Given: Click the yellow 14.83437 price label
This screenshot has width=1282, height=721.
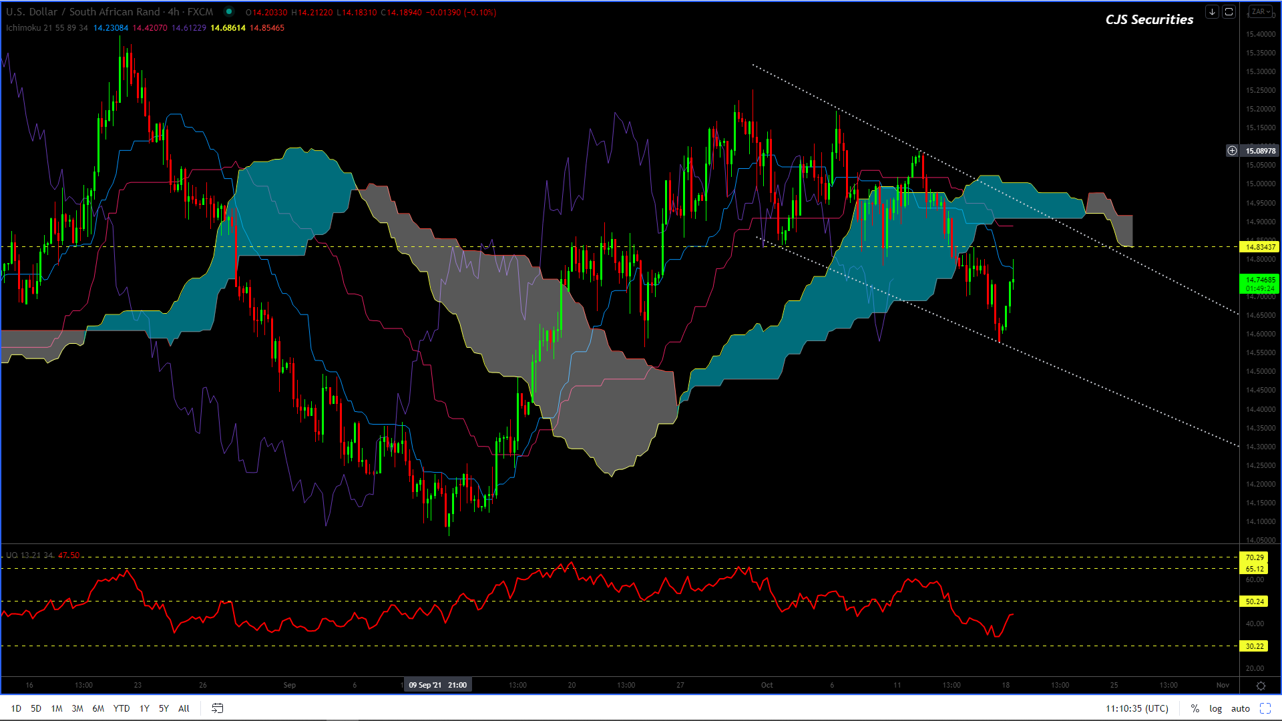Looking at the screenshot, I should [1260, 247].
